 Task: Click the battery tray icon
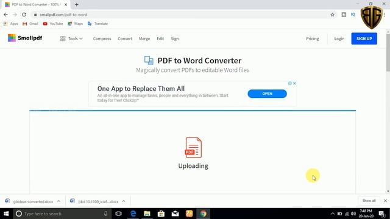pyautogui.click(x=339, y=214)
